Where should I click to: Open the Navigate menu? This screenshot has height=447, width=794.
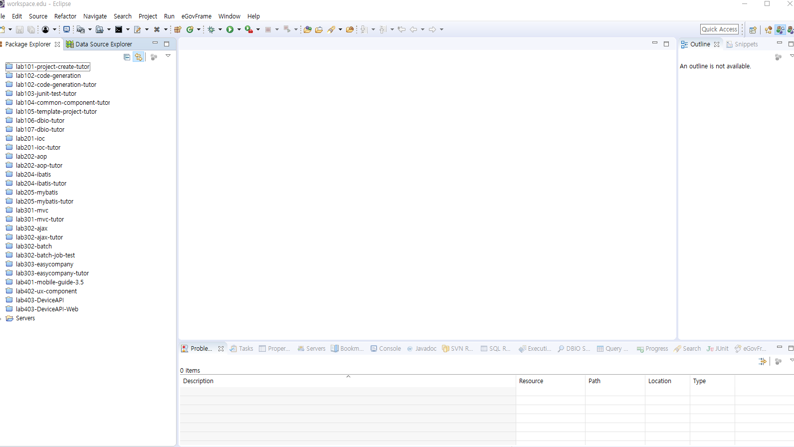click(95, 16)
